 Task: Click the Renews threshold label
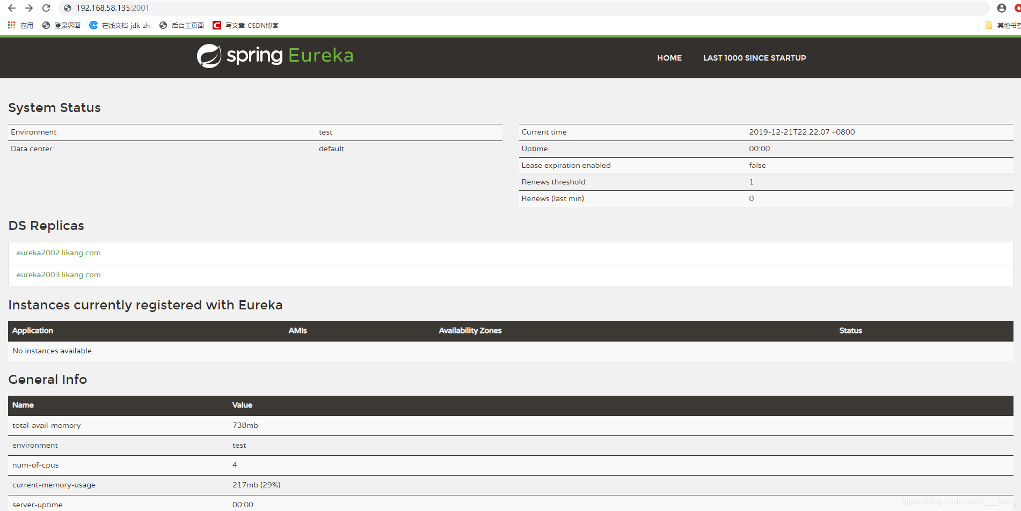tap(553, 182)
